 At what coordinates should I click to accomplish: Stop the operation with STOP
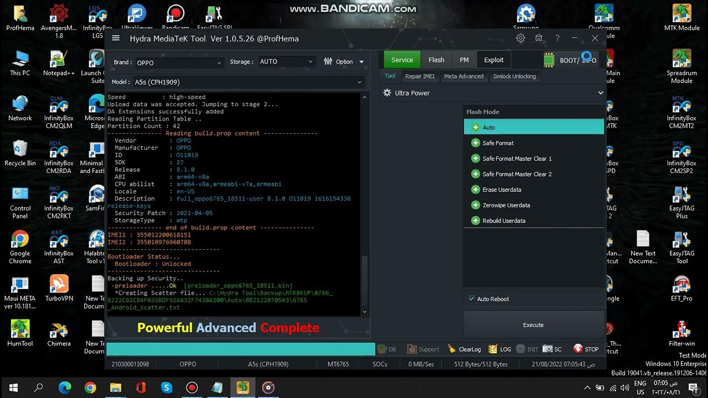pos(586,349)
